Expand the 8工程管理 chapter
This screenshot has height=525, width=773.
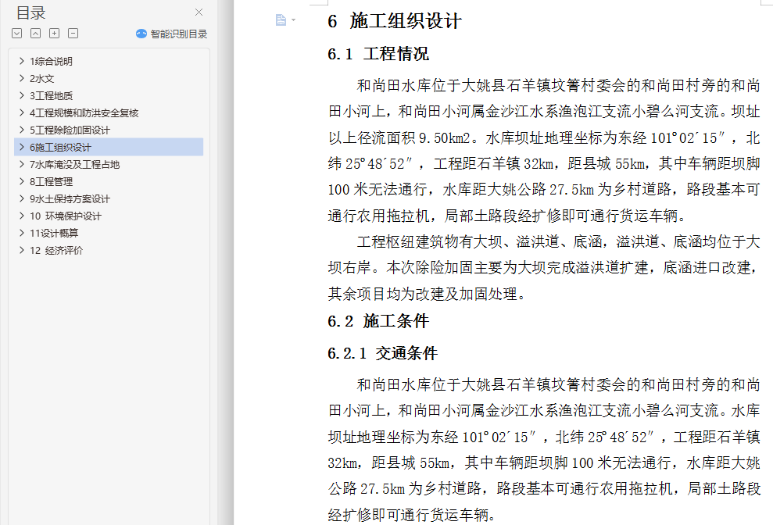tap(22, 181)
